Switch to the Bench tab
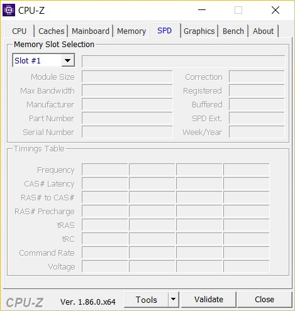This screenshot has height=311, width=295. click(233, 31)
